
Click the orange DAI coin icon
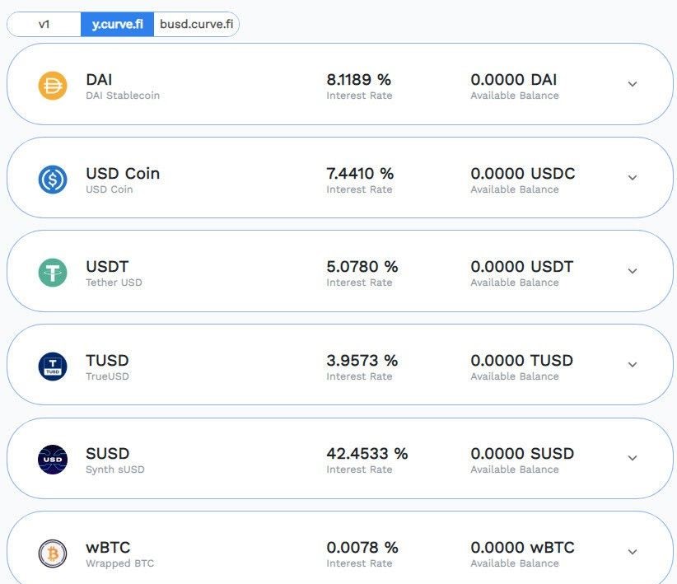53,86
